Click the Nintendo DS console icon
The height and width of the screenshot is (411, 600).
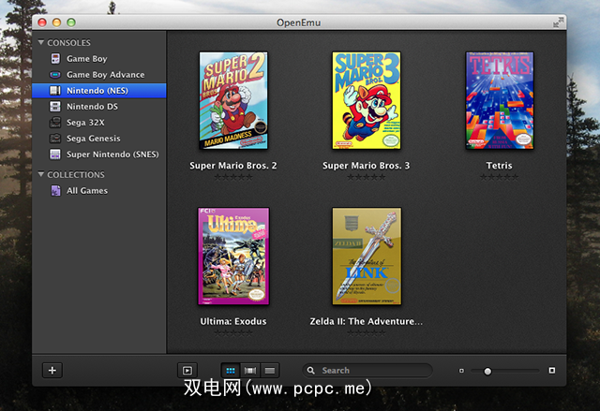55,107
